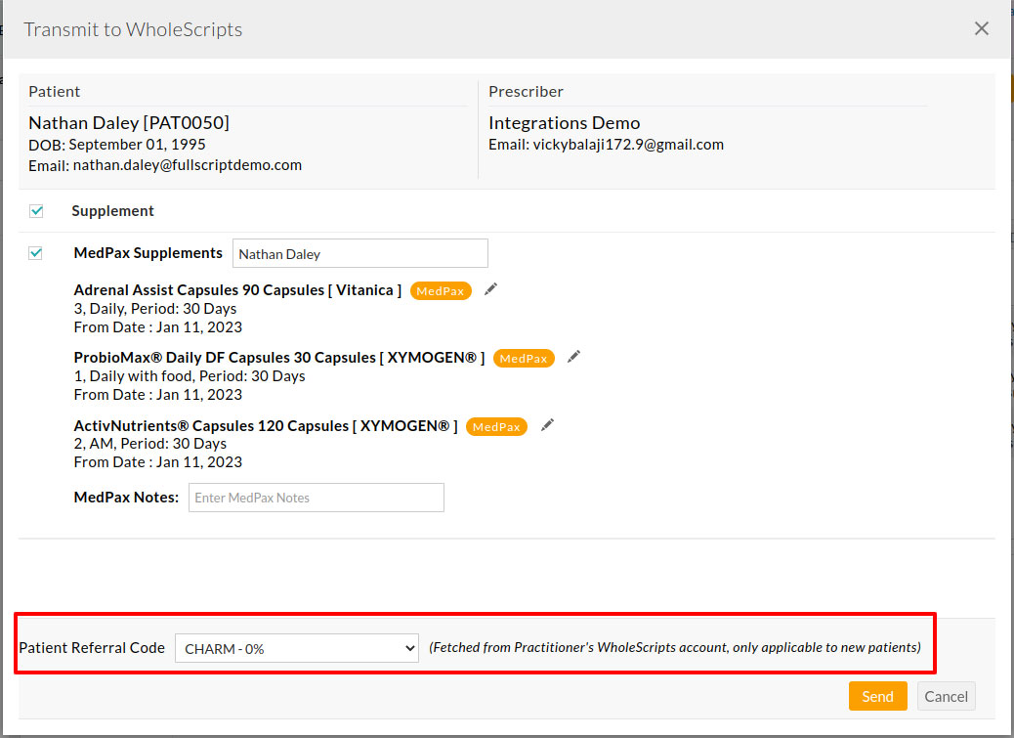
Task: Select patient name Nathan Daley [PAT0050]
Action: tap(129, 122)
